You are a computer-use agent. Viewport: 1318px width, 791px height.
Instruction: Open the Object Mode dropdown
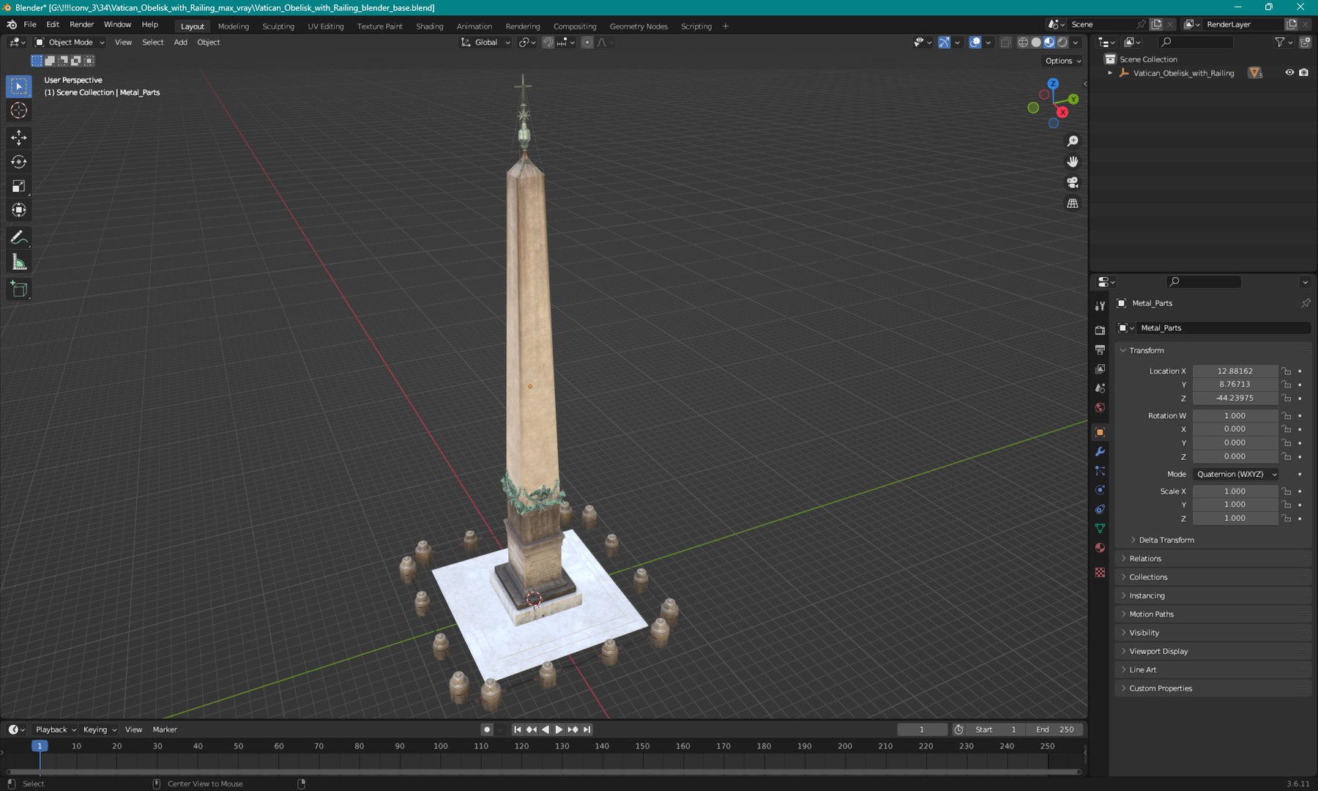pos(70,42)
